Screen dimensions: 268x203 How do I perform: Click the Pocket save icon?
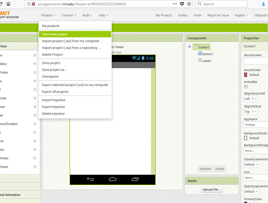click(x=182, y=4)
